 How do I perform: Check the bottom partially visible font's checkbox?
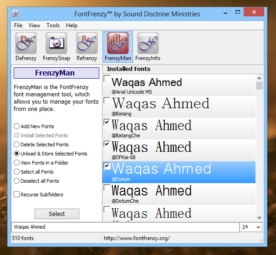pos(107,210)
